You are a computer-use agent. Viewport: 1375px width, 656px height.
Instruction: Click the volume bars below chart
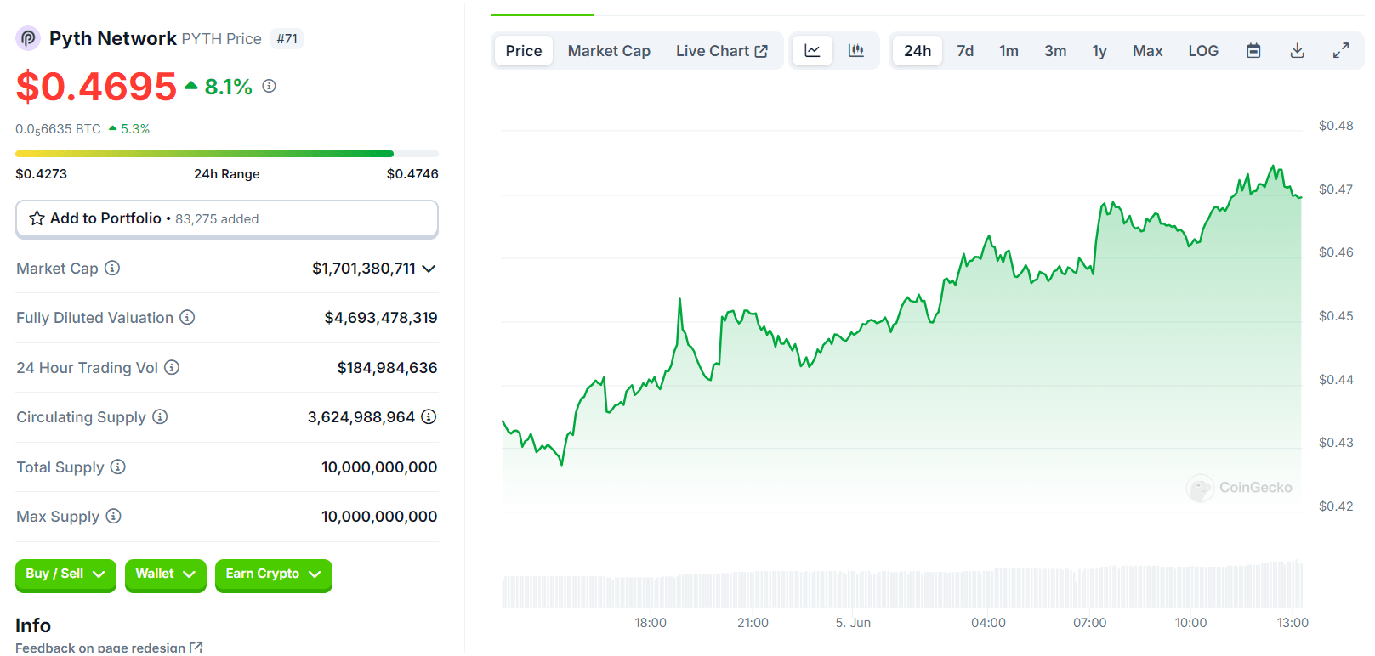[x=902, y=585]
